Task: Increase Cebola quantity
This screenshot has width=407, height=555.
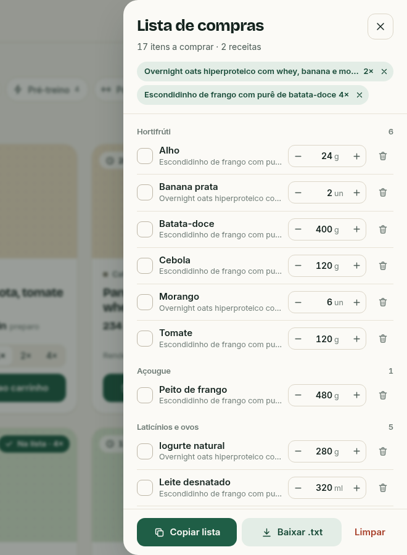Action: click(x=357, y=266)
